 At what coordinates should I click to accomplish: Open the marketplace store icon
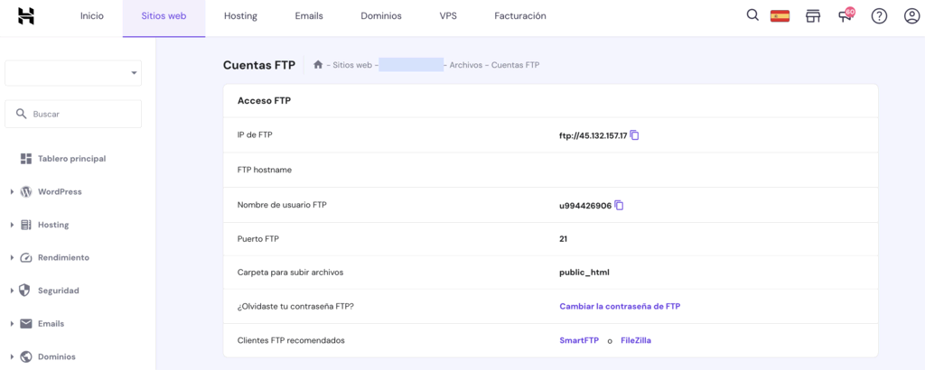[813, 16]
